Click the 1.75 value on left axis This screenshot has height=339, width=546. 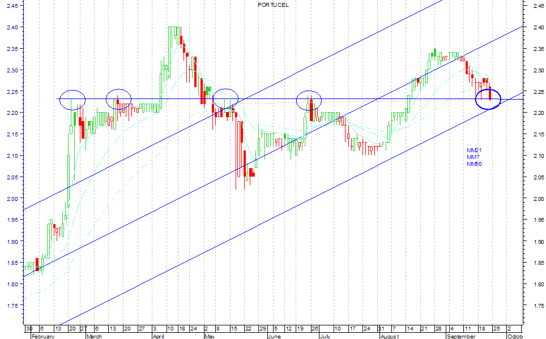12,306
